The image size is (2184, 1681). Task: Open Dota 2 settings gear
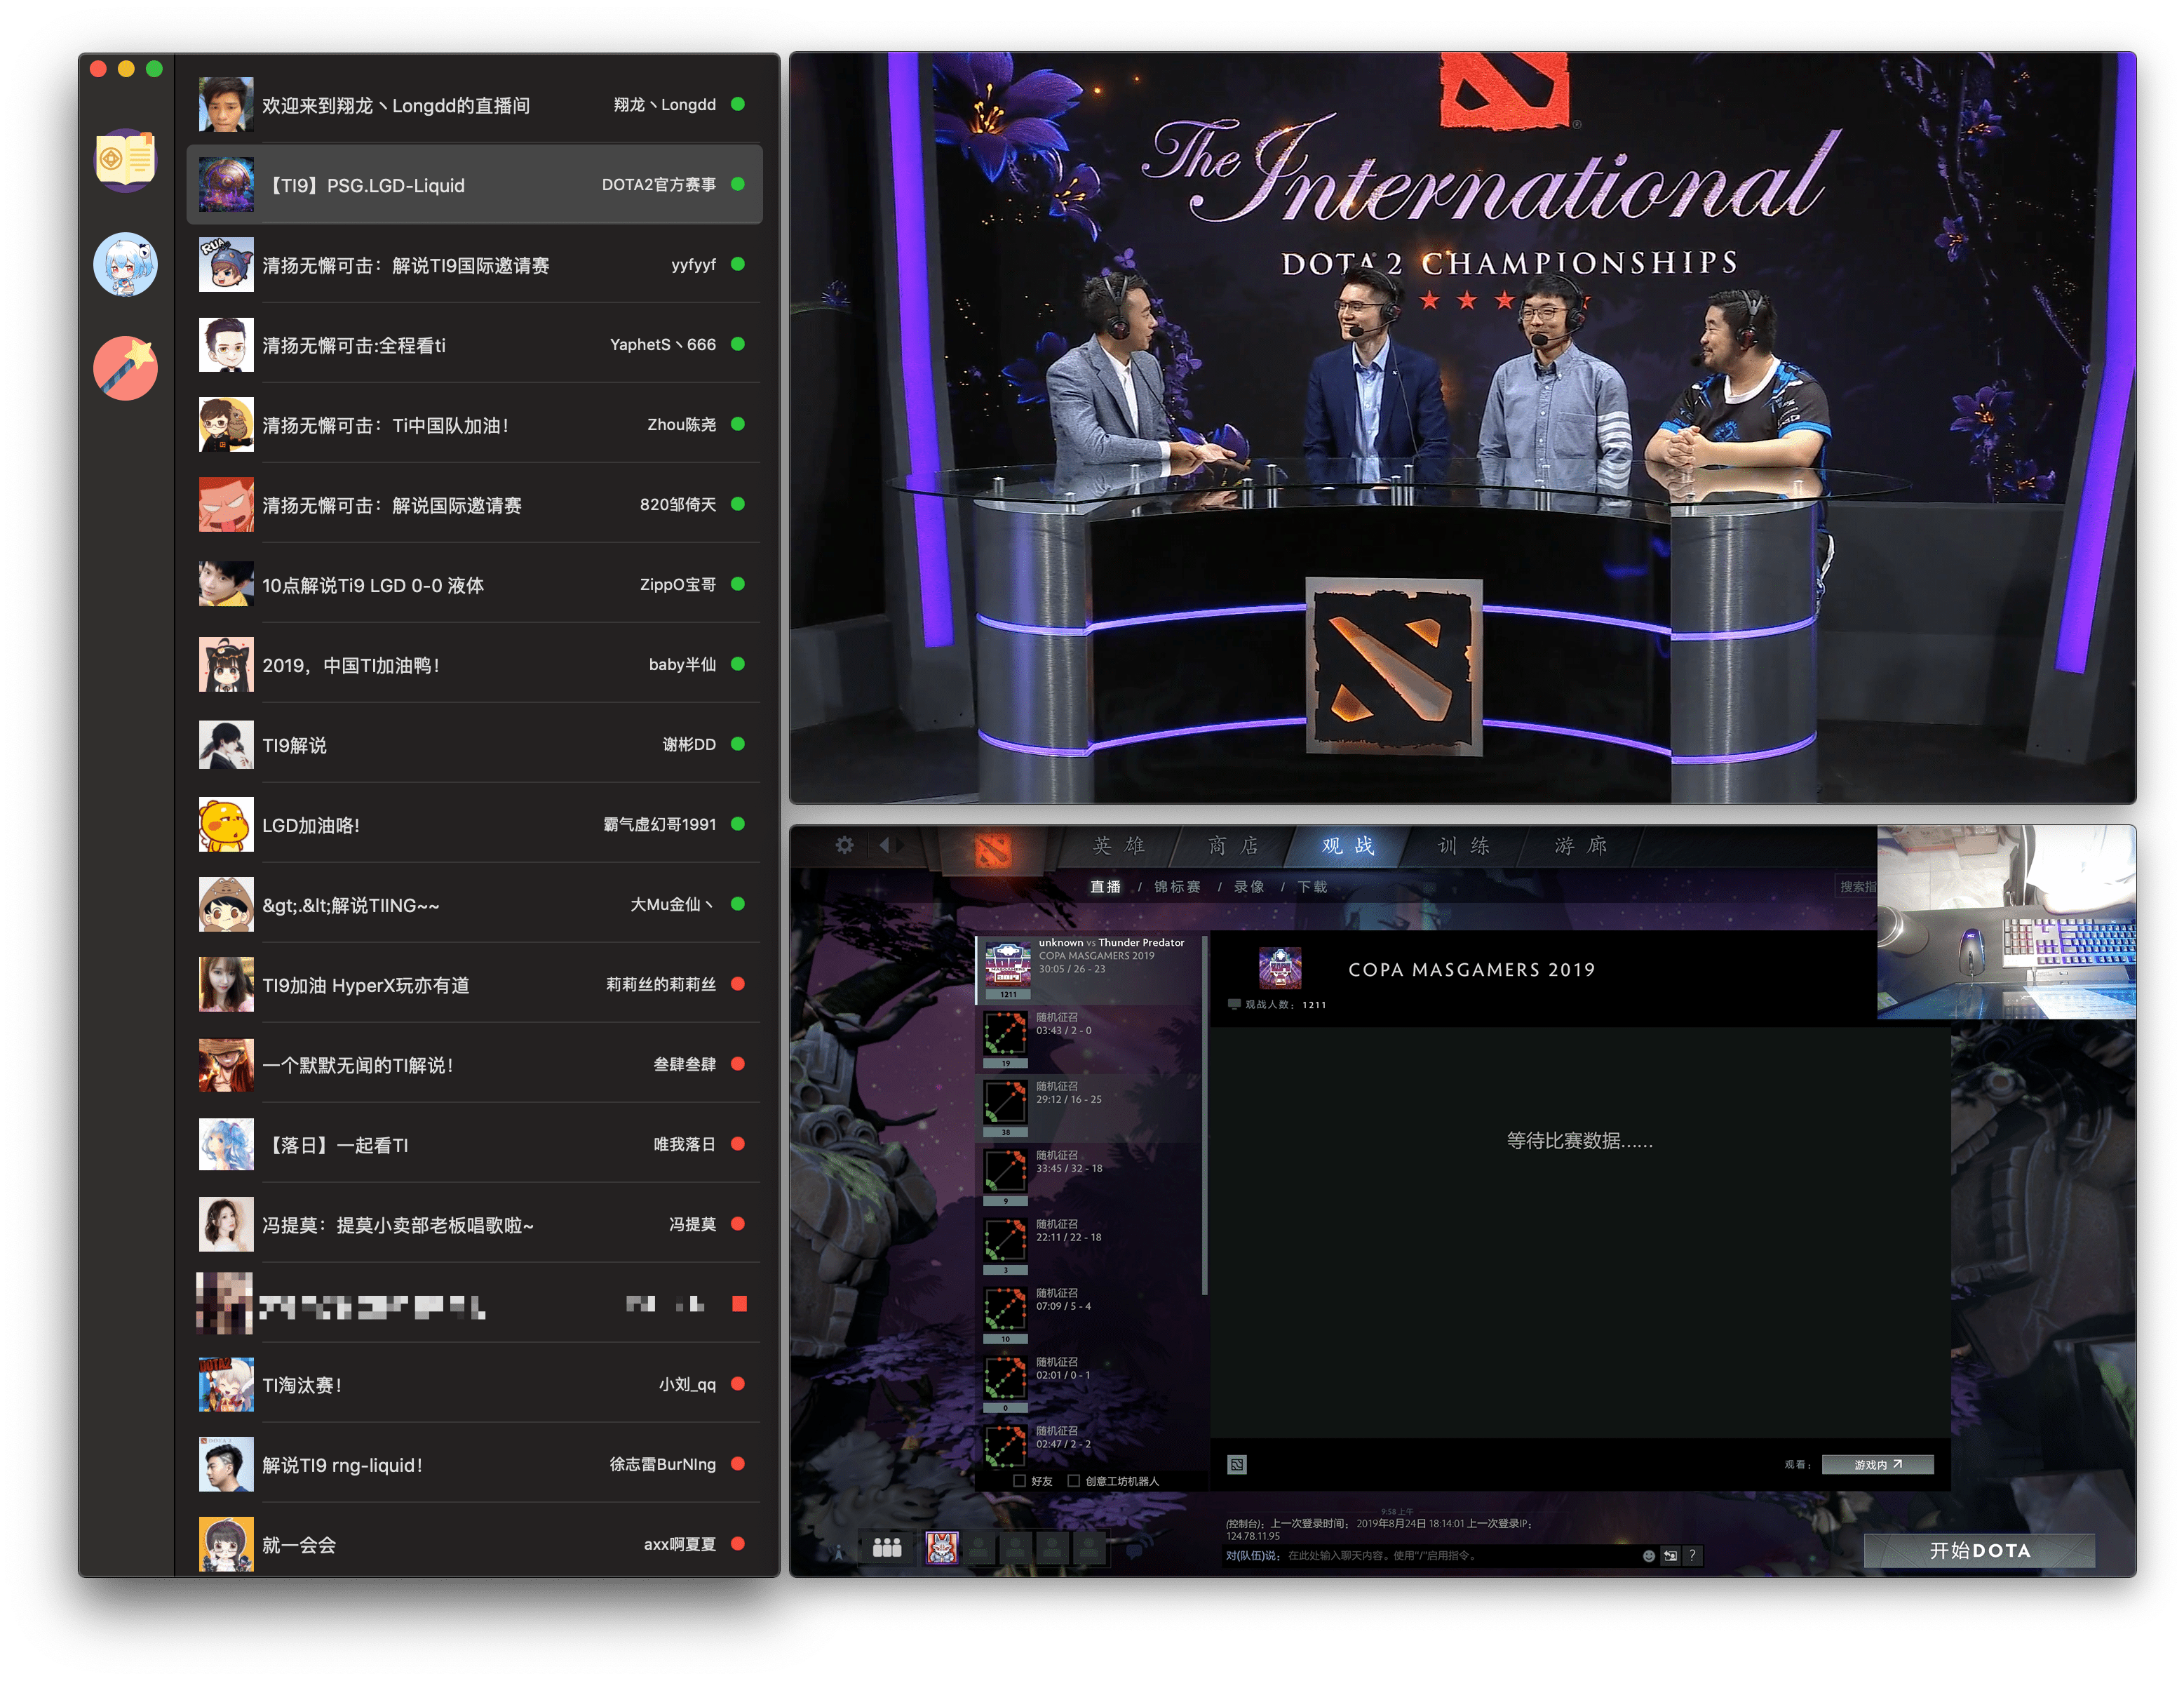tap(845, 845)
